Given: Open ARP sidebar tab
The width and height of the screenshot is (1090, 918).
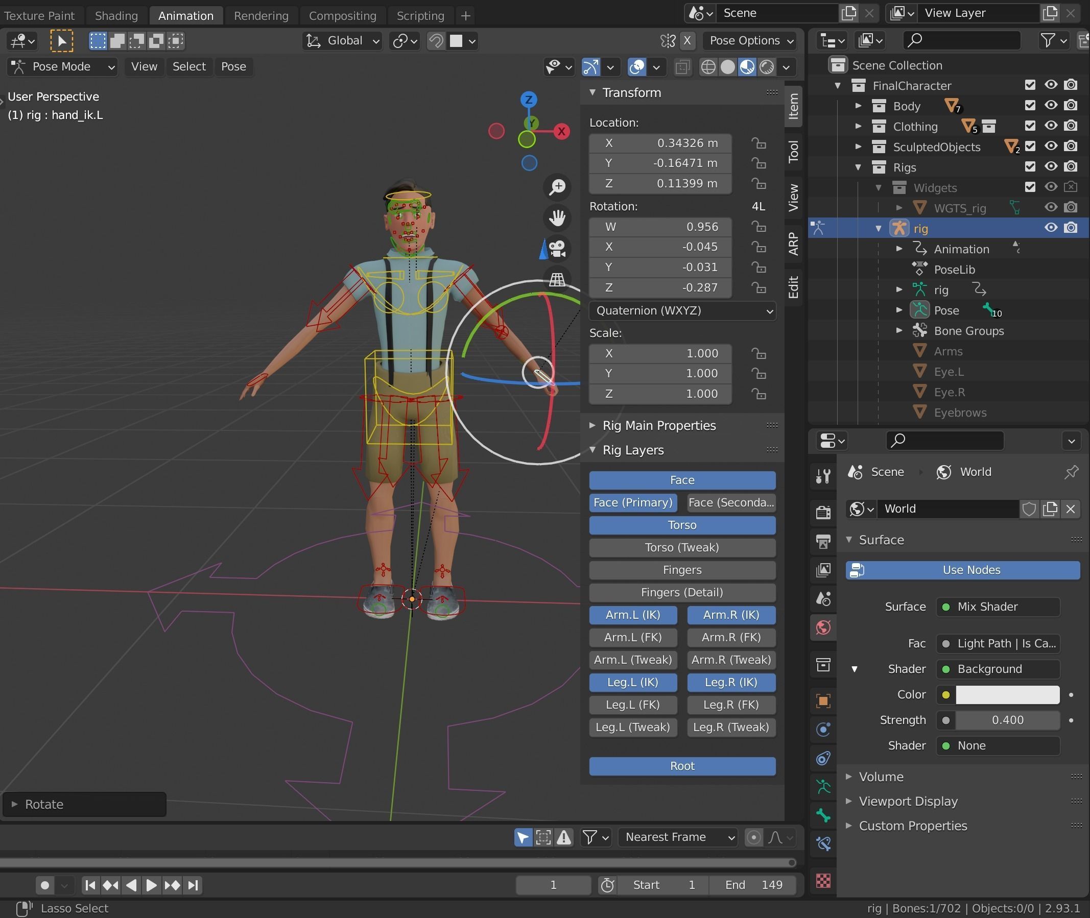Looking at the screenshot, I should click(793, 243).
